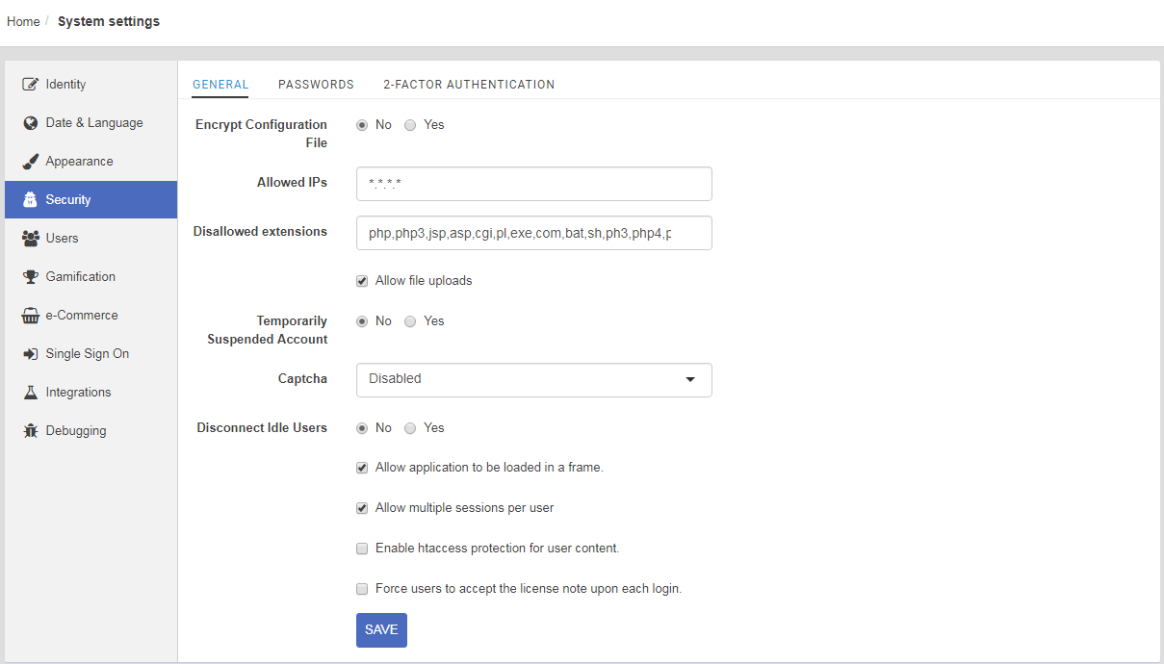Viewport: 1164px width, 664px height.
Task: Click the globe icon for Date & Language
Action: point(30,123)
